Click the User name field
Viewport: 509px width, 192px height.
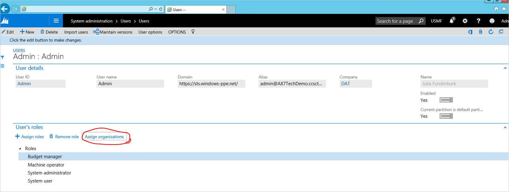click(130, 84)
